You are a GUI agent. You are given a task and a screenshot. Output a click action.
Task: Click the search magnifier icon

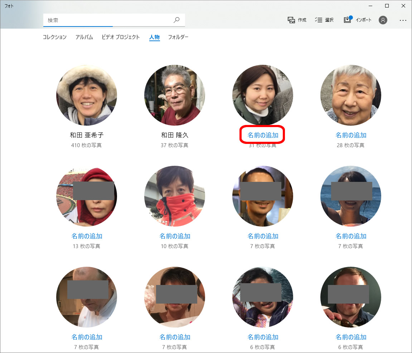coord(176,20)
